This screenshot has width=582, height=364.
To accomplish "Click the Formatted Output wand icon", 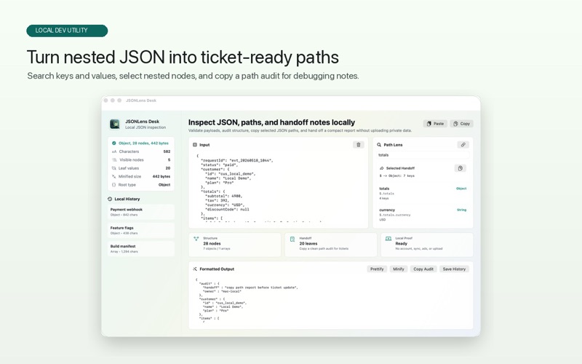I will [x=195, y=269].
